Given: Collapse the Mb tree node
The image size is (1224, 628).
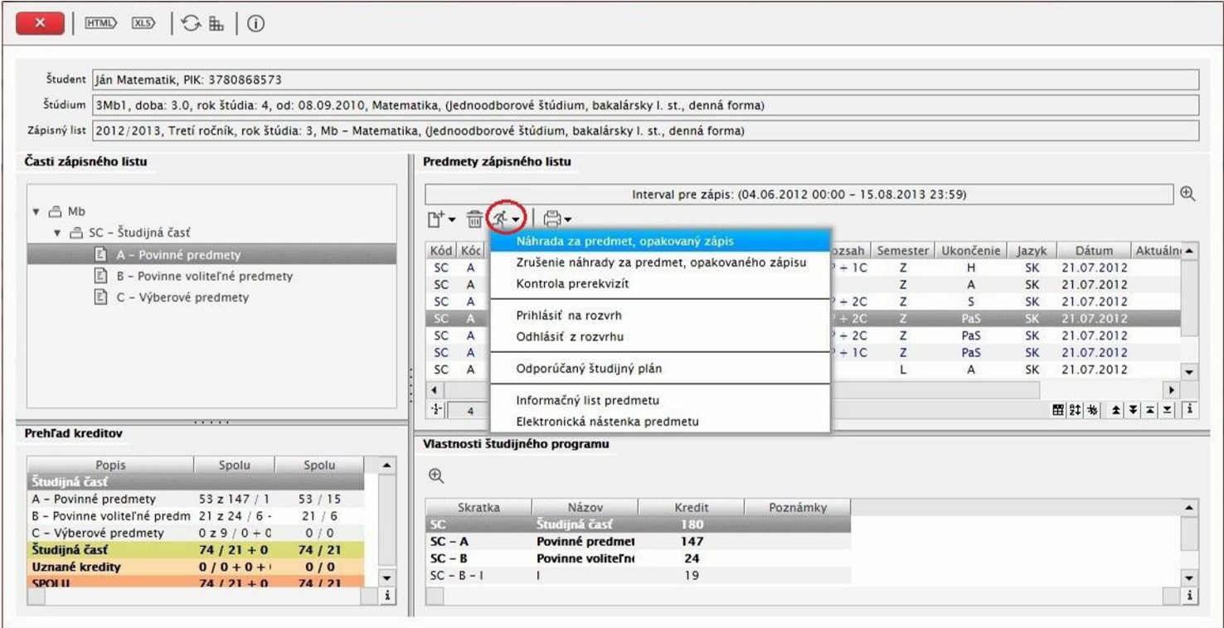Looking at the screenshot, I should point(36,212).
